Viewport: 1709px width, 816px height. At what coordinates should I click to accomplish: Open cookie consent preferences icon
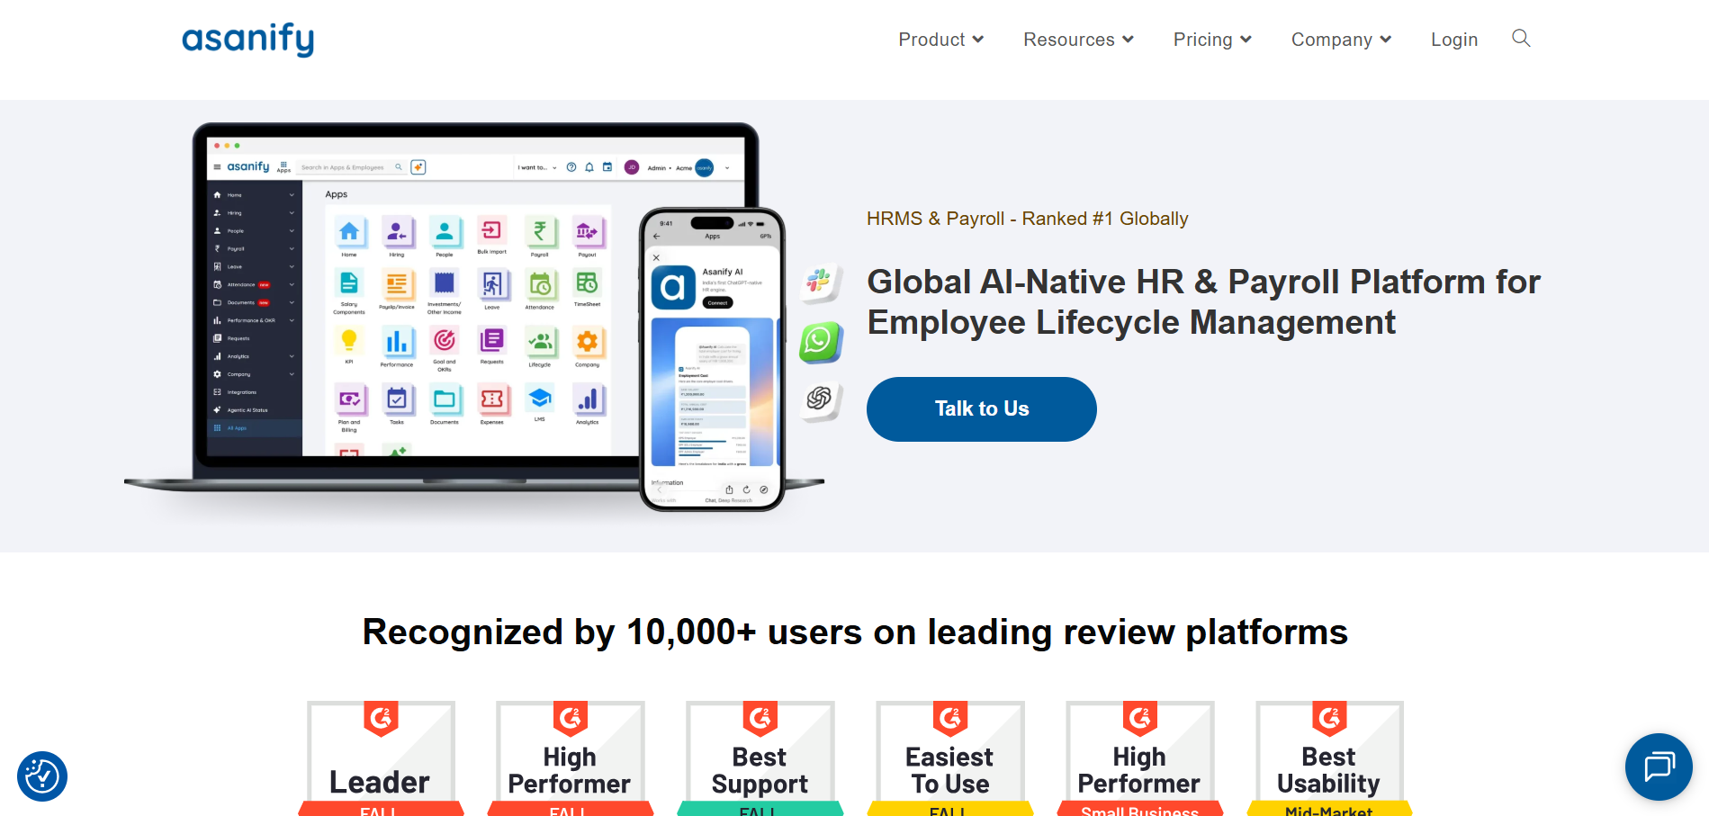[x=42, y=776]
